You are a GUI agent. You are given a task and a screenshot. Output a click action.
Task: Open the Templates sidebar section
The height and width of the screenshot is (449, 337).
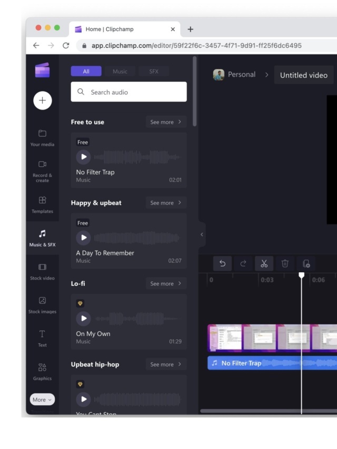(43, 205)
